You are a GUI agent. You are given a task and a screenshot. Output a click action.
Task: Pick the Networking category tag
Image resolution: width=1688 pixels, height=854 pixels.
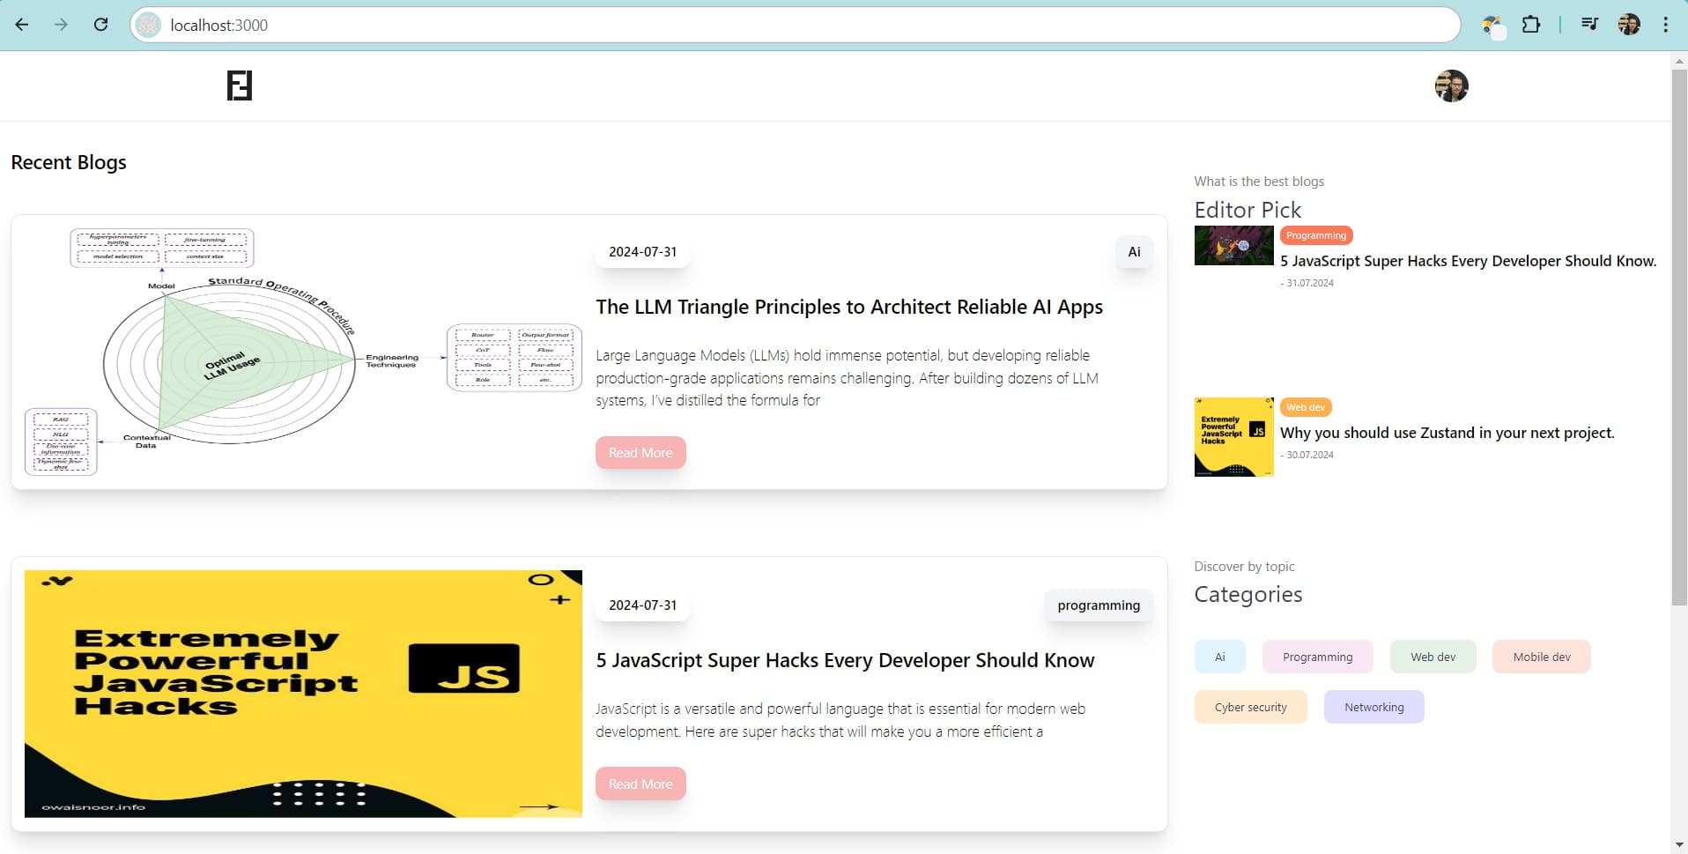click(1373, 707)
